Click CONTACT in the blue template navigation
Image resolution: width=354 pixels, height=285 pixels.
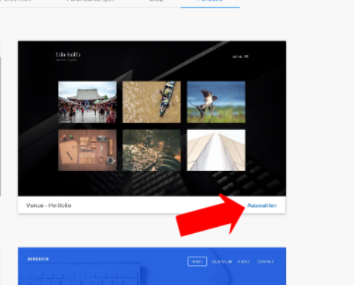click(x=265, y=261)
